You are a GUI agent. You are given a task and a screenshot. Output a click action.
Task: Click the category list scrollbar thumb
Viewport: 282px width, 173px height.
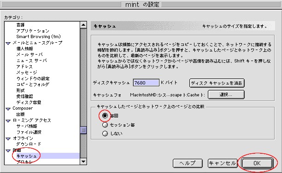click(x=83, y=130)
